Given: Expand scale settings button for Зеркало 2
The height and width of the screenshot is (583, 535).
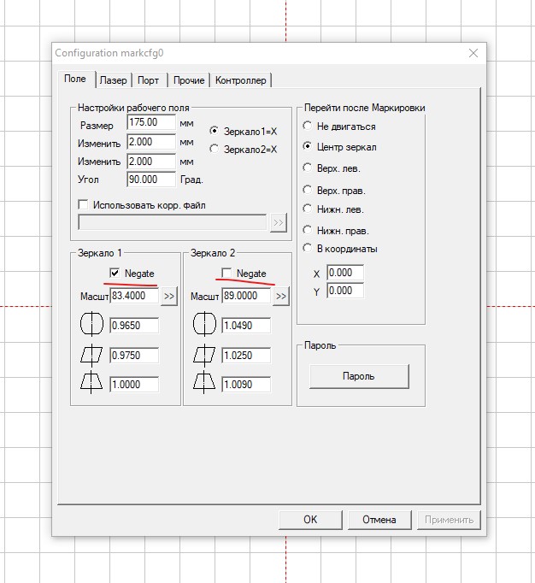Looking at the screenshot, I should tap(281, 297).
